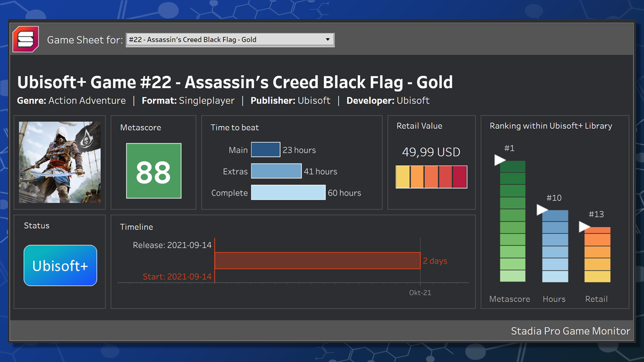The width and height of the screenshot is (644, 362).
Task: Click the 'Ranking within Ubisoft+ Library' heading
Action: point(551,126)
